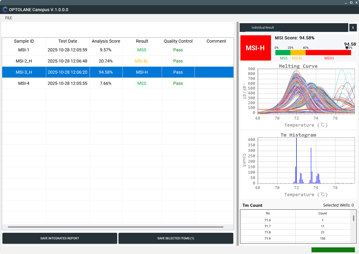Screen dimensions: 359x254
Task: Click the Tm column header in Tm Count
Action: pos(268,214)
